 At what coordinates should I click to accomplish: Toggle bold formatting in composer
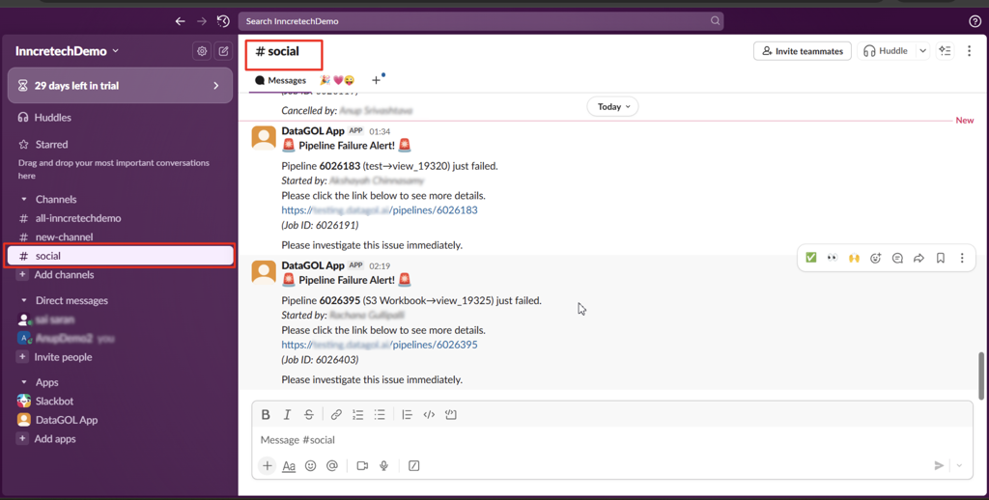pos(266,415)
